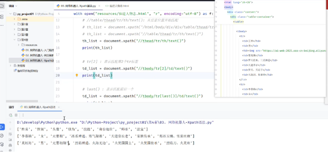The width and height of the screenshot is (328, 152).
Task: Click <tbody> tag in HTML preview
Action: pyautogui.click(x=241, y=31)
